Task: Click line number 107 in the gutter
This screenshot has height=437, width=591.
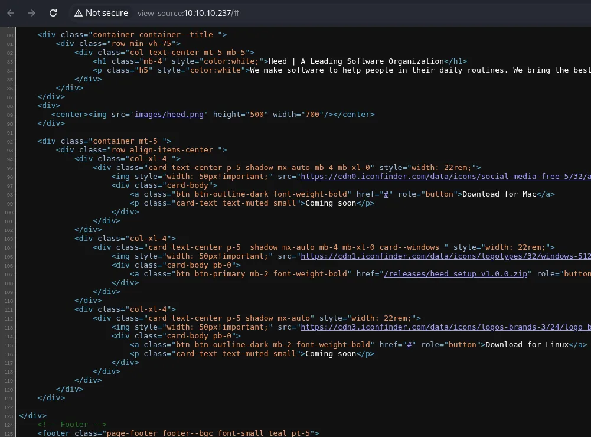Action: pyautogui.click(x=9, y=275)
